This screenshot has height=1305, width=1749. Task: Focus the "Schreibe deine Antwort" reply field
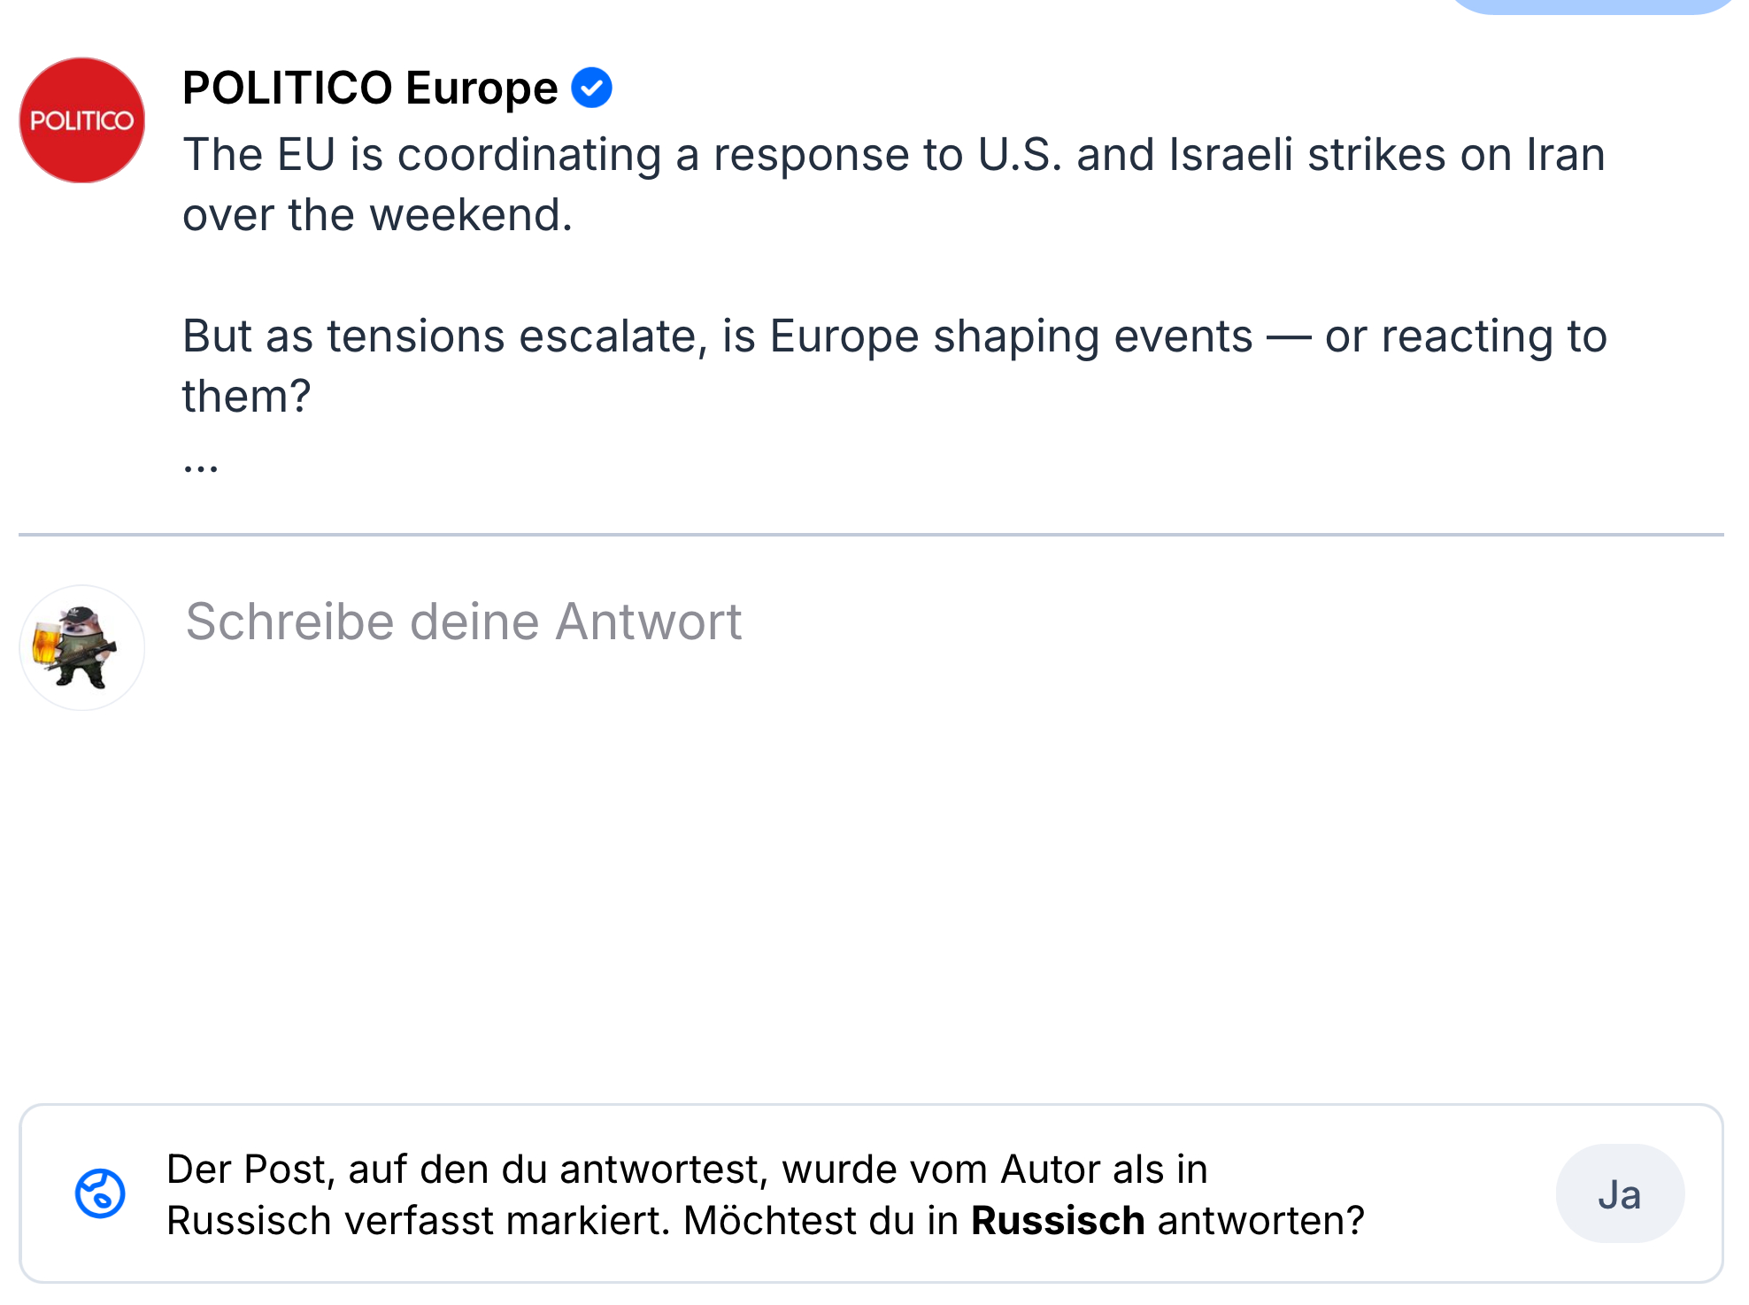tap(463, 622)
